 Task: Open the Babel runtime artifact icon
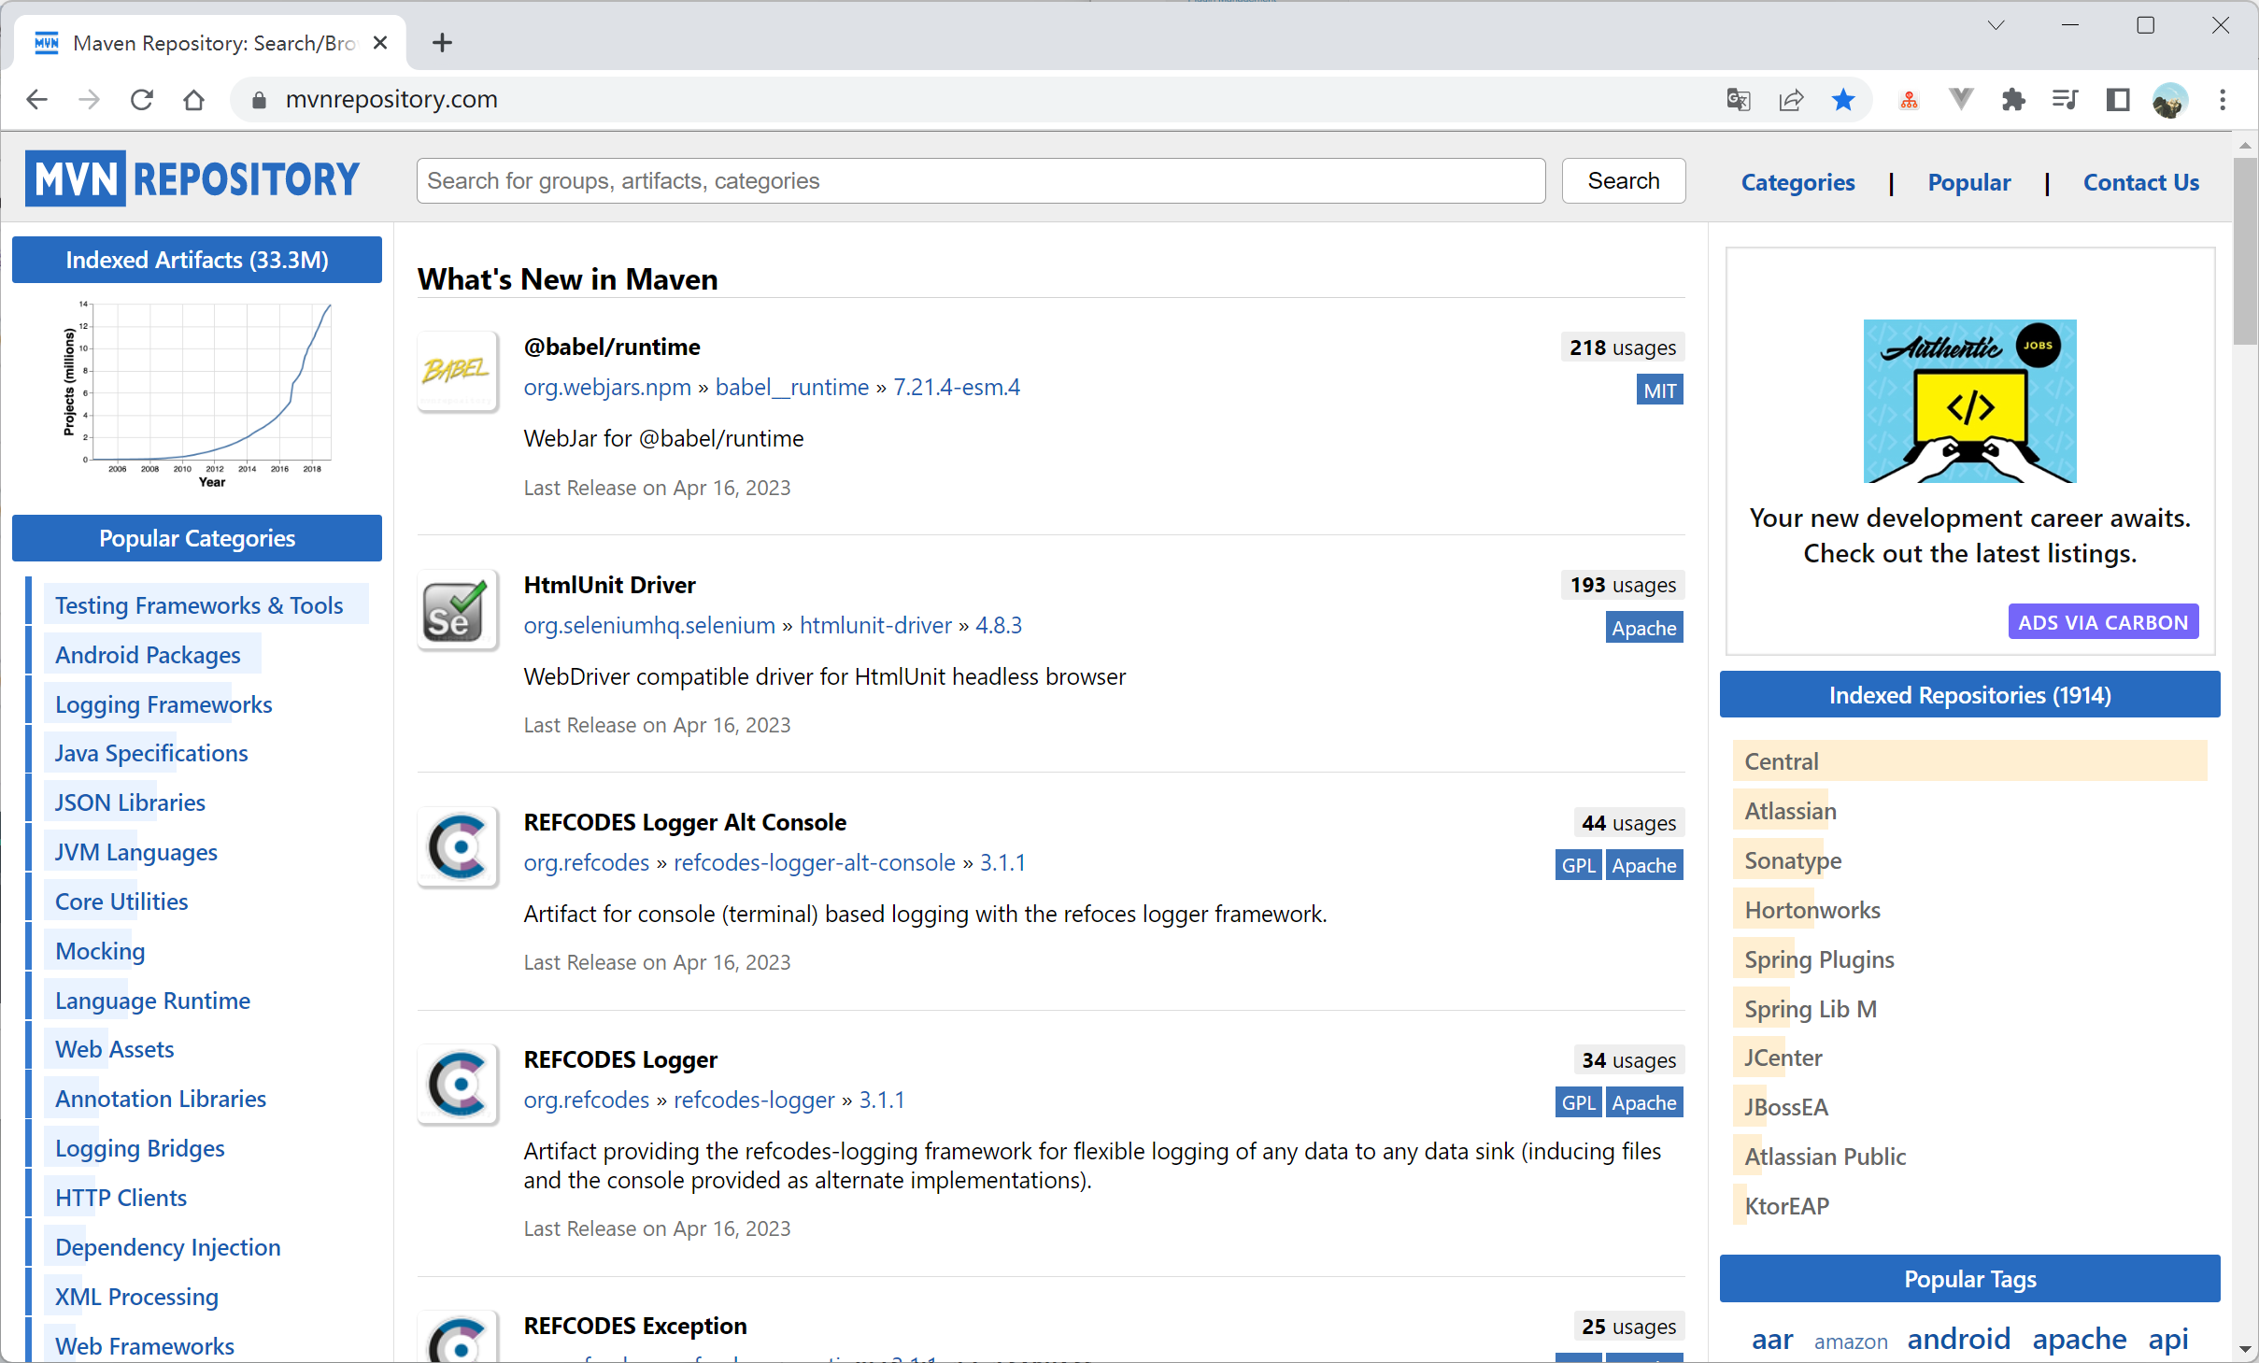[457, 371]
